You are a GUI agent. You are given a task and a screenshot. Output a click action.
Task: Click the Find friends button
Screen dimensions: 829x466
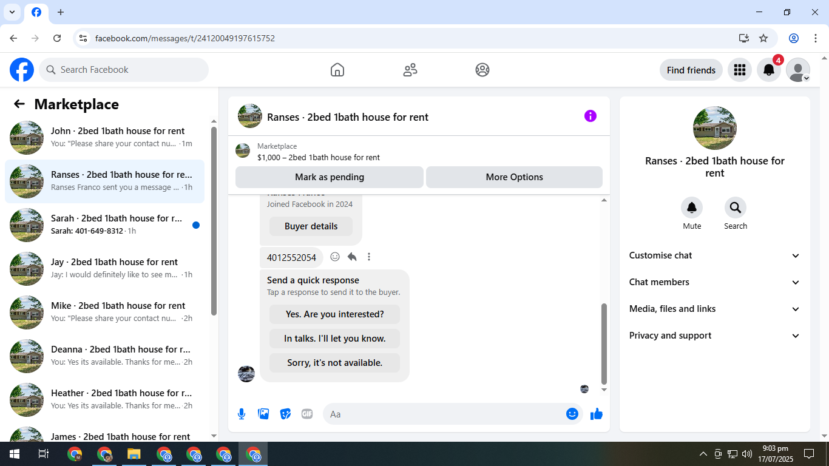tap(691, 70)
